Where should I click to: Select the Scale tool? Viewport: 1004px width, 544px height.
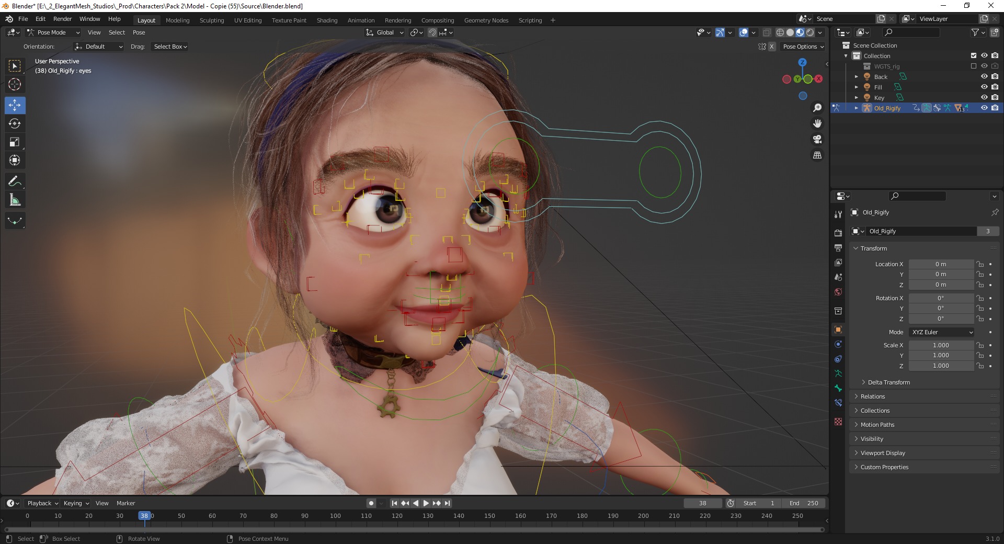15,142
